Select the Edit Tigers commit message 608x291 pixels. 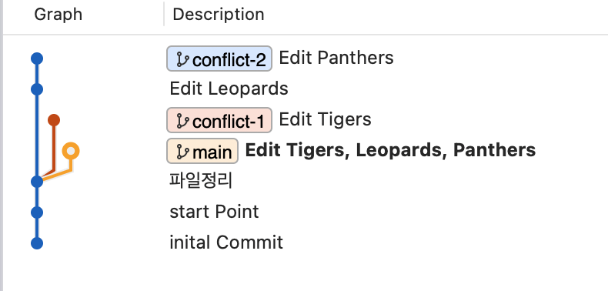[325, 119]
